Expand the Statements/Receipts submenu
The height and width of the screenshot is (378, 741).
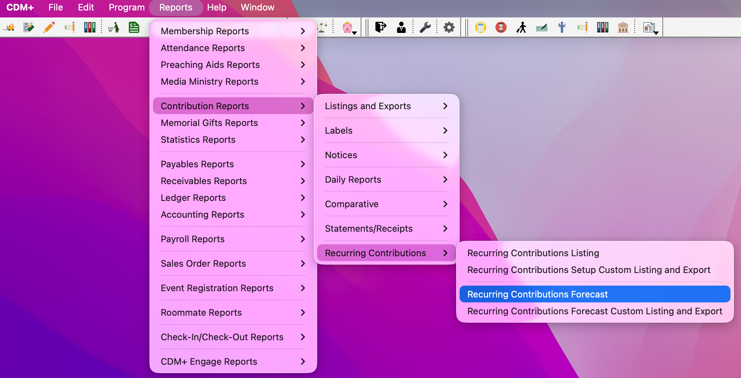[386, 229]
